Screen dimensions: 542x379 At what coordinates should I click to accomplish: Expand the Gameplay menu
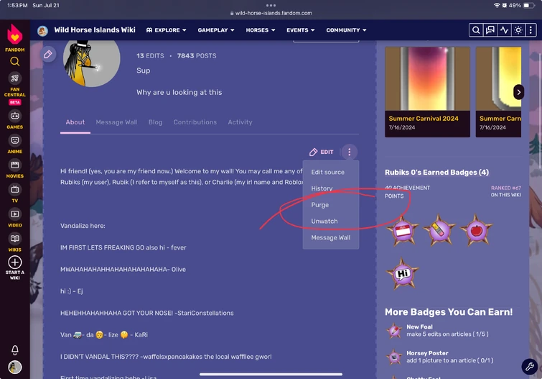click(x=216, y=30)
